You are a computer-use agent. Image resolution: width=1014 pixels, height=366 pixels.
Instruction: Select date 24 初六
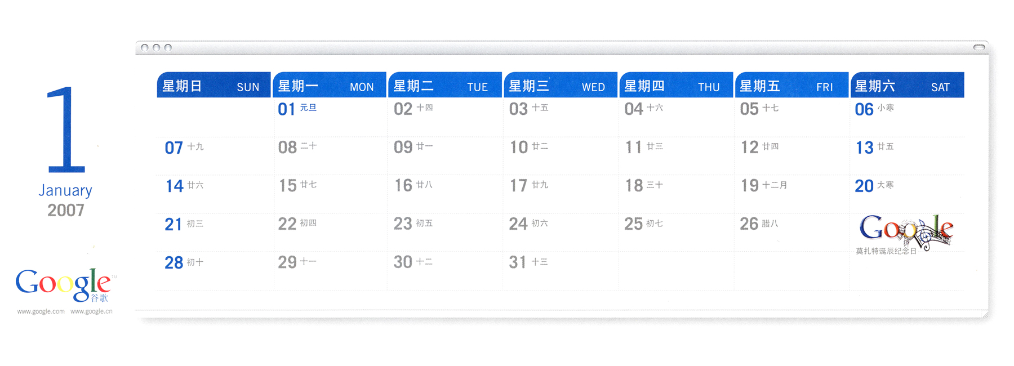pos(528,224)
